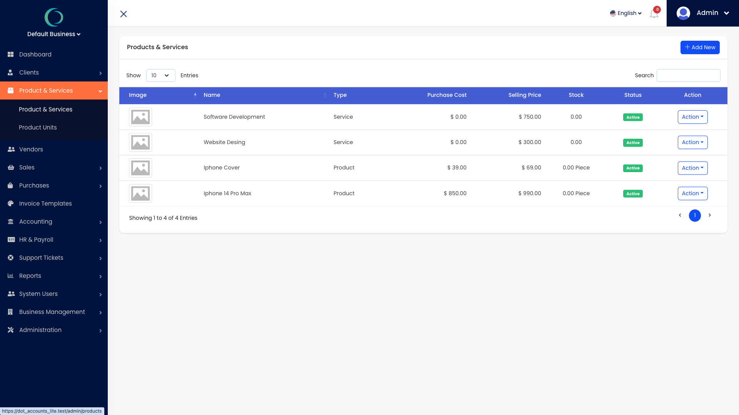Viewport: 739px width, 415px height.
Task: Select the Vendors sidebar icon
Action: (11, 149)
